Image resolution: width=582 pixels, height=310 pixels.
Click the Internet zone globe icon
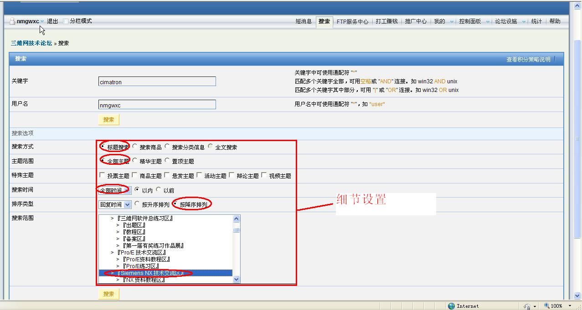(451, 306)
